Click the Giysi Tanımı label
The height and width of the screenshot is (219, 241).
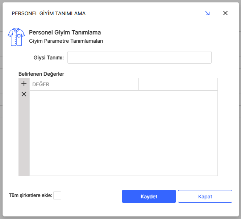pos(49,57)
